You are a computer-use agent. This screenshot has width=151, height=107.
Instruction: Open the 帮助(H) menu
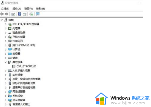tap(40, 9)
